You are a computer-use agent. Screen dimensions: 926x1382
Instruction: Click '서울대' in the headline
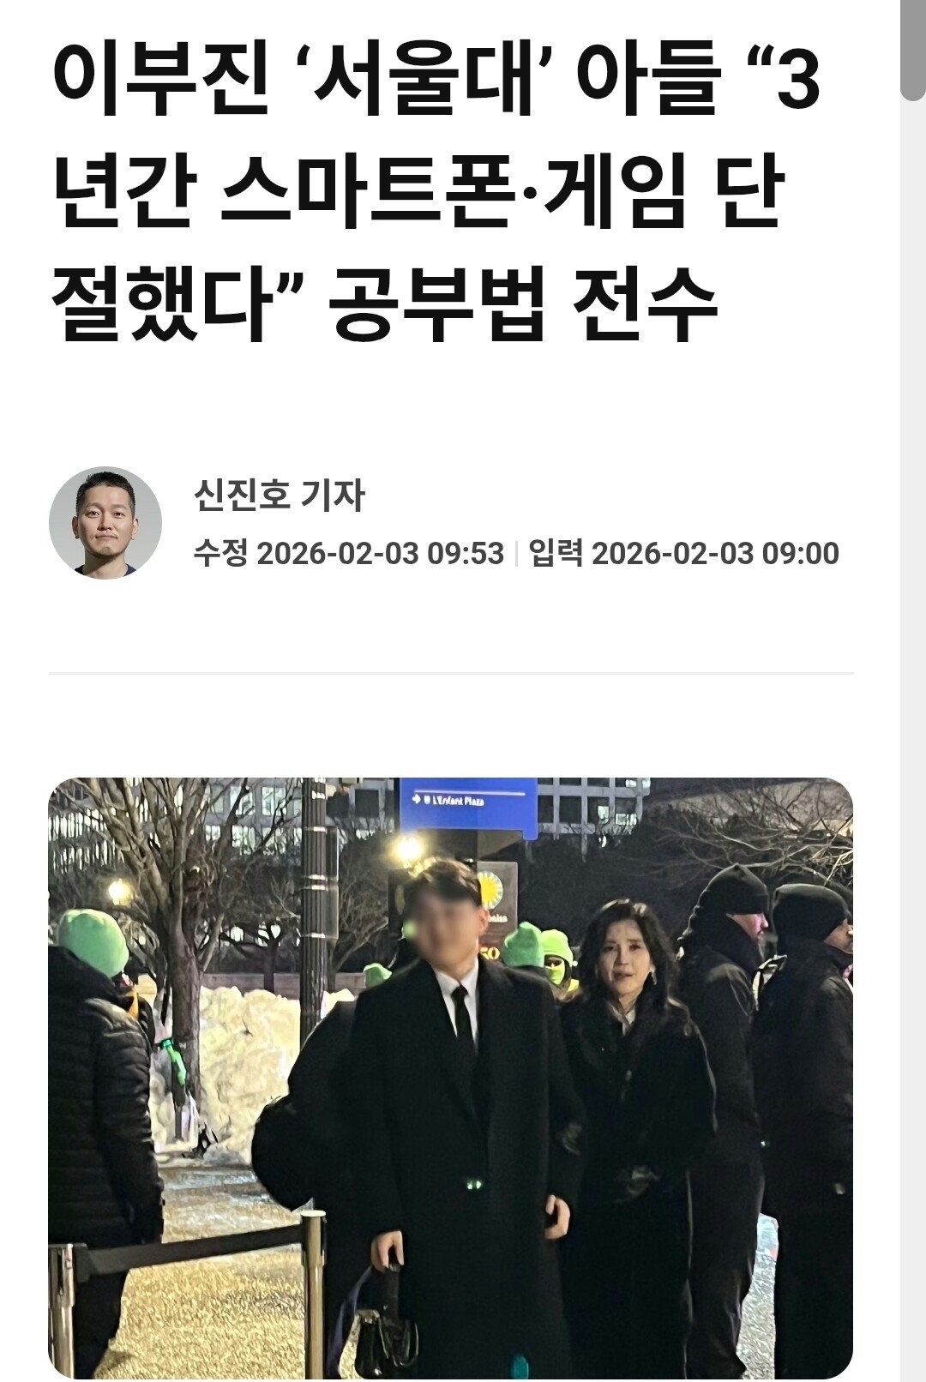pos(424,80)
